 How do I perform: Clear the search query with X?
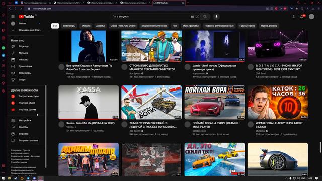[x=197, y=17]
